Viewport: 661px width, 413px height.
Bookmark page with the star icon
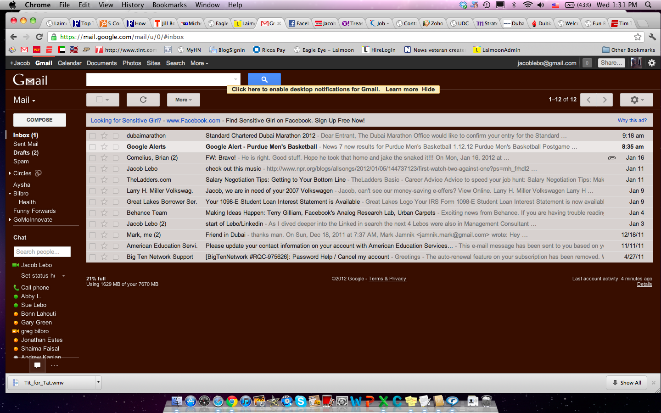coord(638,37)
